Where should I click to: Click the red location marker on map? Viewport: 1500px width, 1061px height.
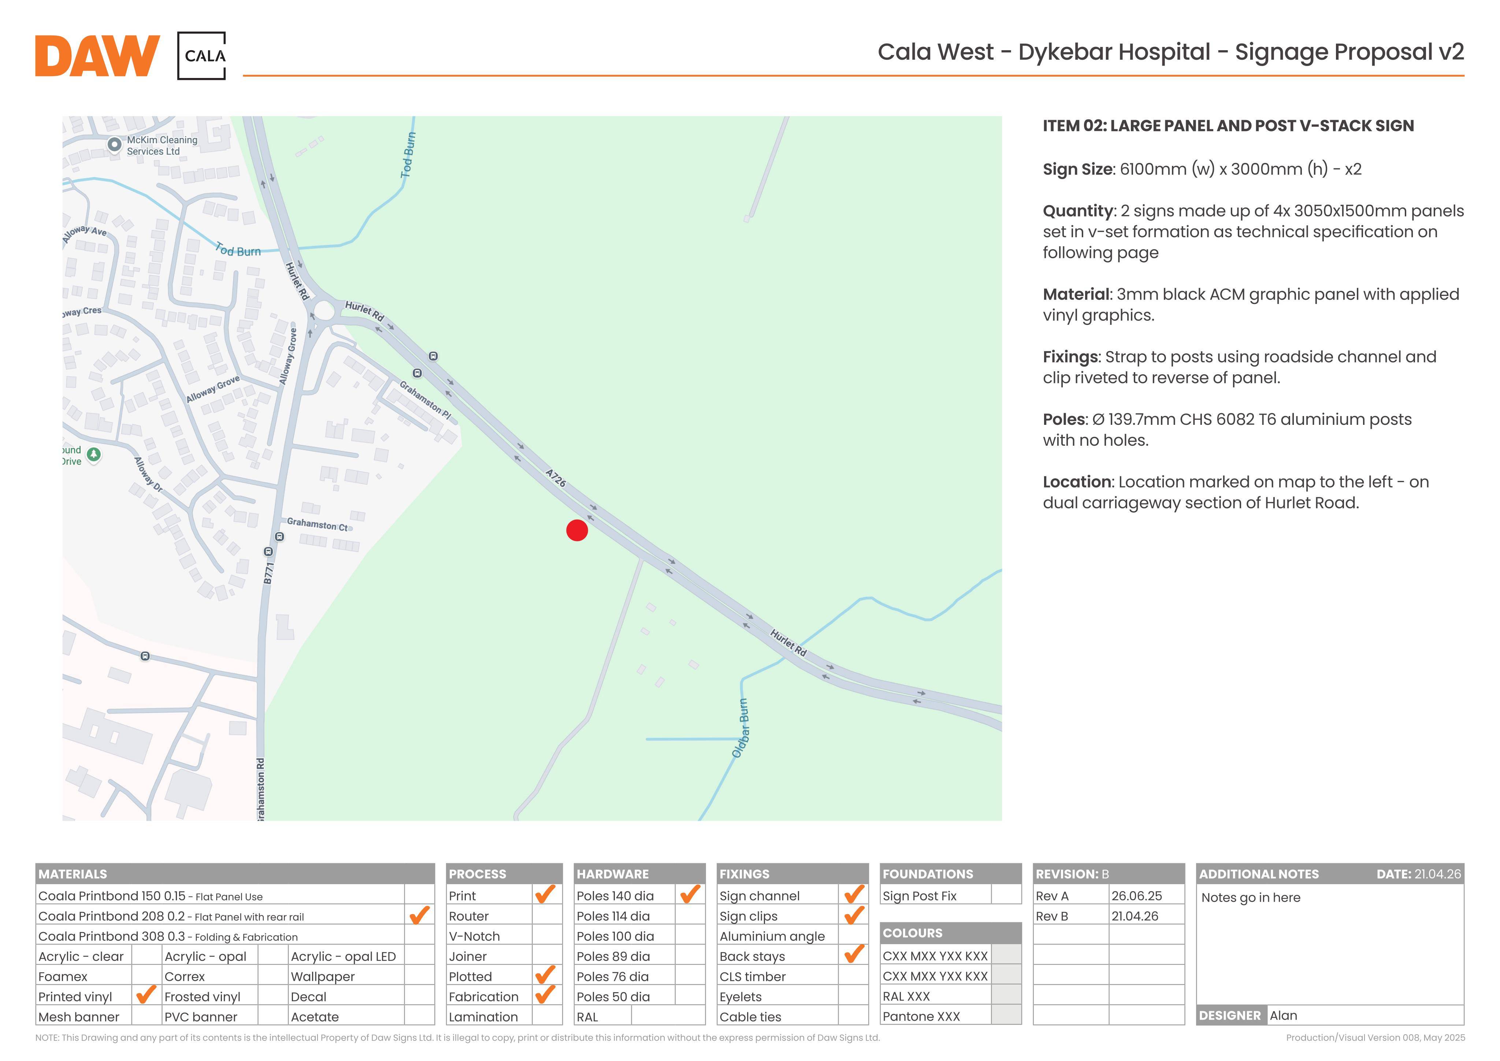tap(577, 530)
